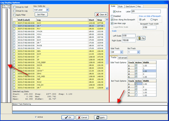Enable Bot Track 4 Active checkbox
Image resolution: width=169 pixels, height=121 pixels.
136,92
